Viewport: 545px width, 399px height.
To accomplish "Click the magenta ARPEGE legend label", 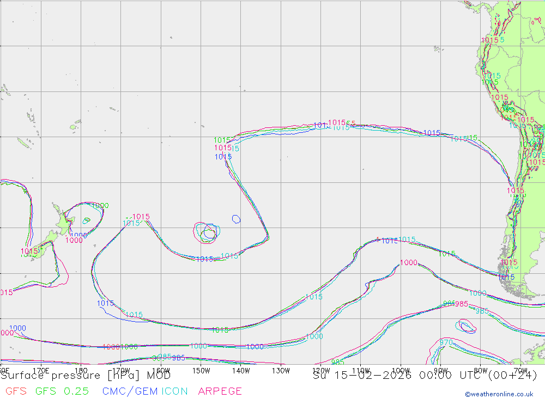I will [x=220, y=391].
